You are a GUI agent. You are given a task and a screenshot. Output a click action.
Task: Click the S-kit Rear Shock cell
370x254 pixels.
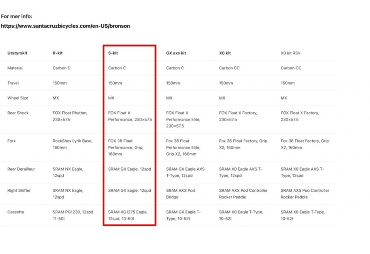[130, 116]
